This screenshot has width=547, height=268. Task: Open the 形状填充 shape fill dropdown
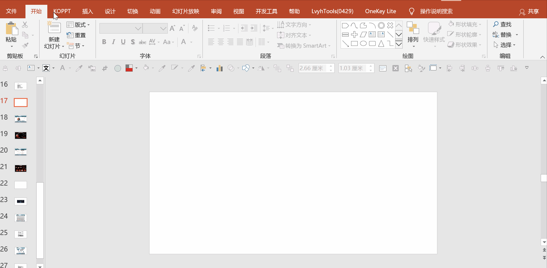(465, 24)
